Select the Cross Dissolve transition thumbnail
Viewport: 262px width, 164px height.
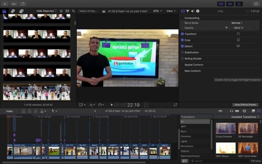click(226, 128)
